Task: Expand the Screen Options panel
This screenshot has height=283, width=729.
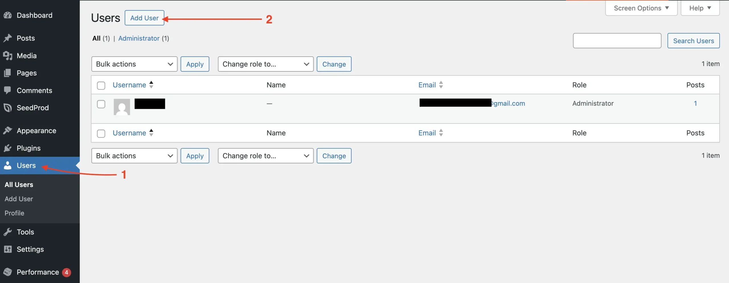Action: coord(641,8)
